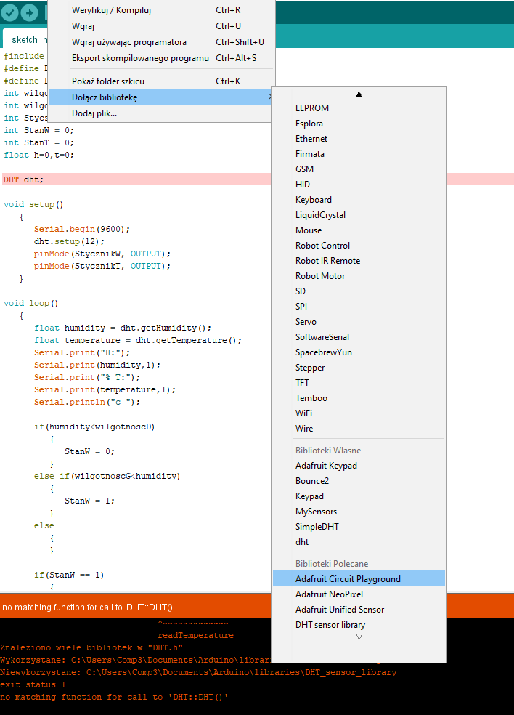Screen dimensions: 514x715
Task: Click 'float humidity = dht.getHumidity();' line
Action: [123, 328]
